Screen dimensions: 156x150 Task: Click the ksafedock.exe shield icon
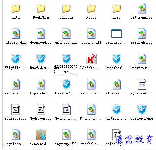(x=66, y=59)
